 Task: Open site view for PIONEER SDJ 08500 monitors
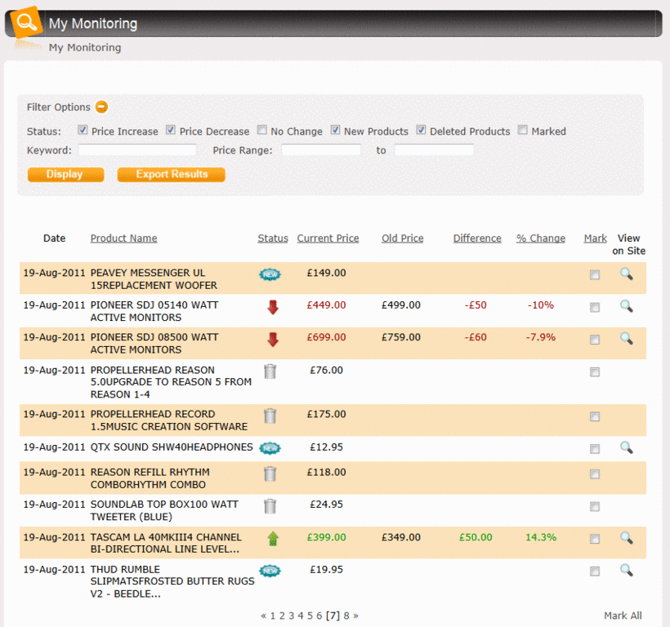tap(627, 339)
